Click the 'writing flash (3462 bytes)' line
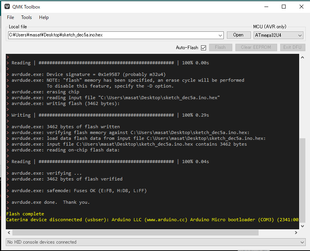This screenshot has height=251, width=310. (66, 103)
